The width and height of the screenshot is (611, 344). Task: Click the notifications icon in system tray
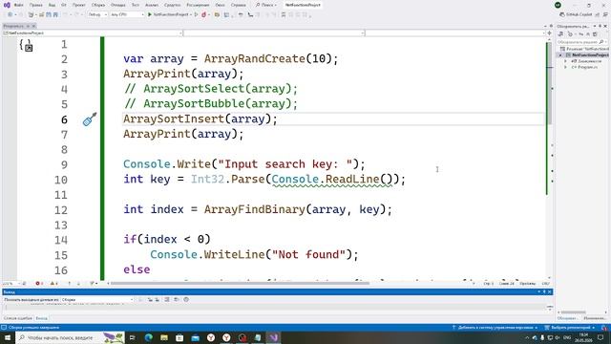click(600, 337)
